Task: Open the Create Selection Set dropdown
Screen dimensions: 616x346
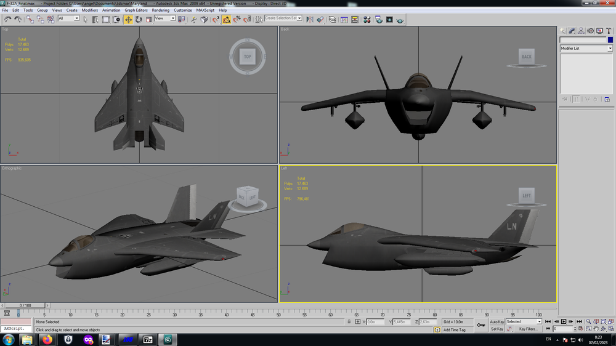Action: (x=283, y=18)
